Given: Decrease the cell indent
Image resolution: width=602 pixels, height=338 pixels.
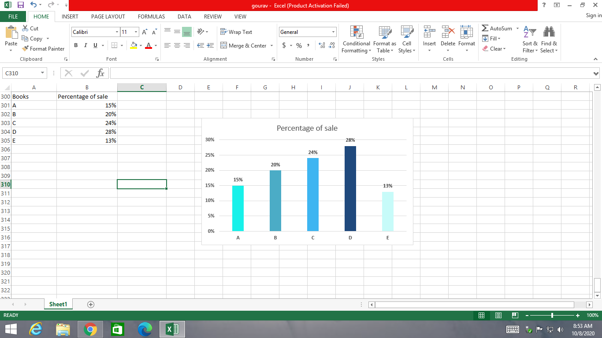Looking at the screenshot, I should point(201,45).
